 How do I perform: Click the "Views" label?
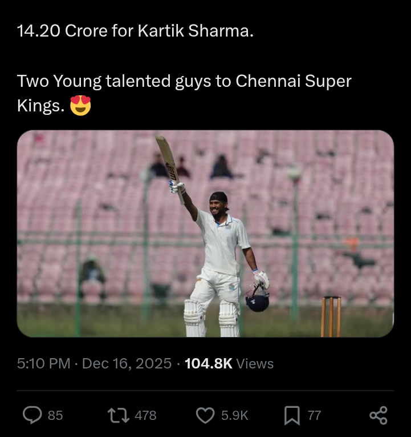[255, 364]
